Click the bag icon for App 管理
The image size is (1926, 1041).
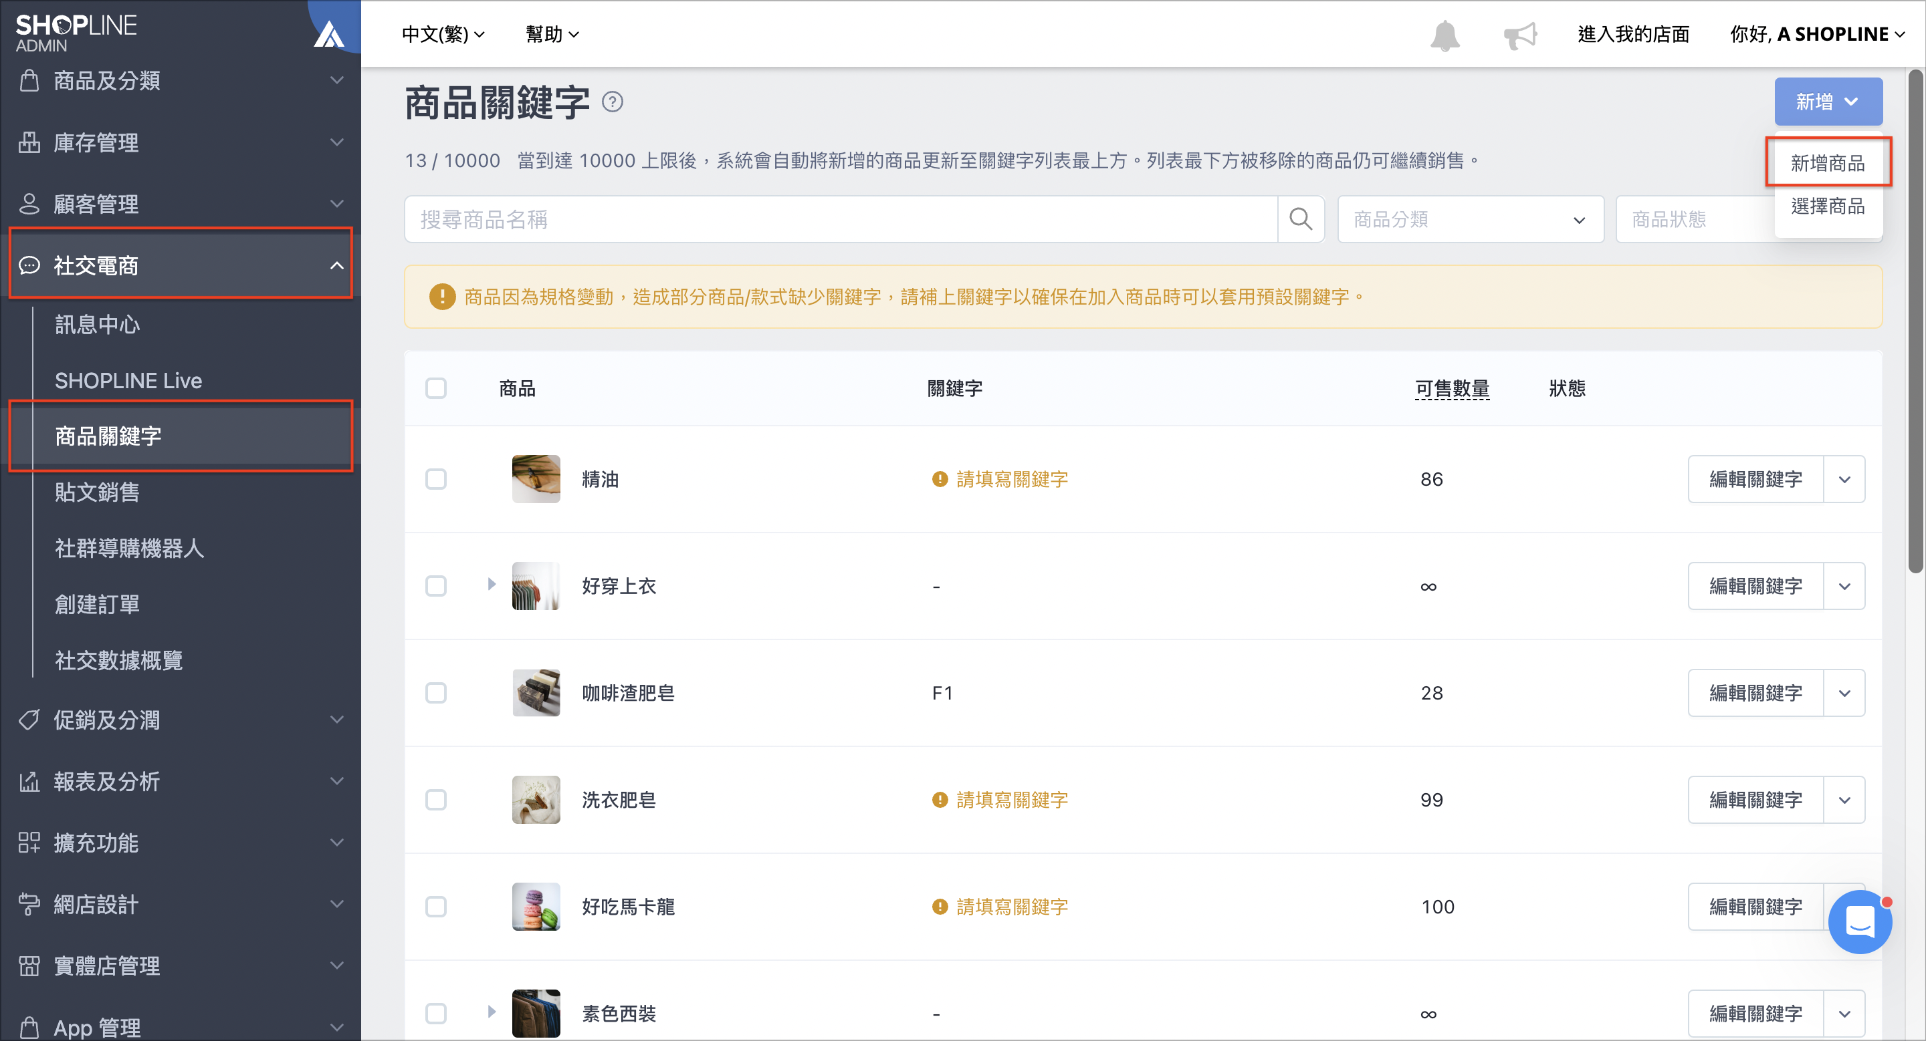[29, 1027]
